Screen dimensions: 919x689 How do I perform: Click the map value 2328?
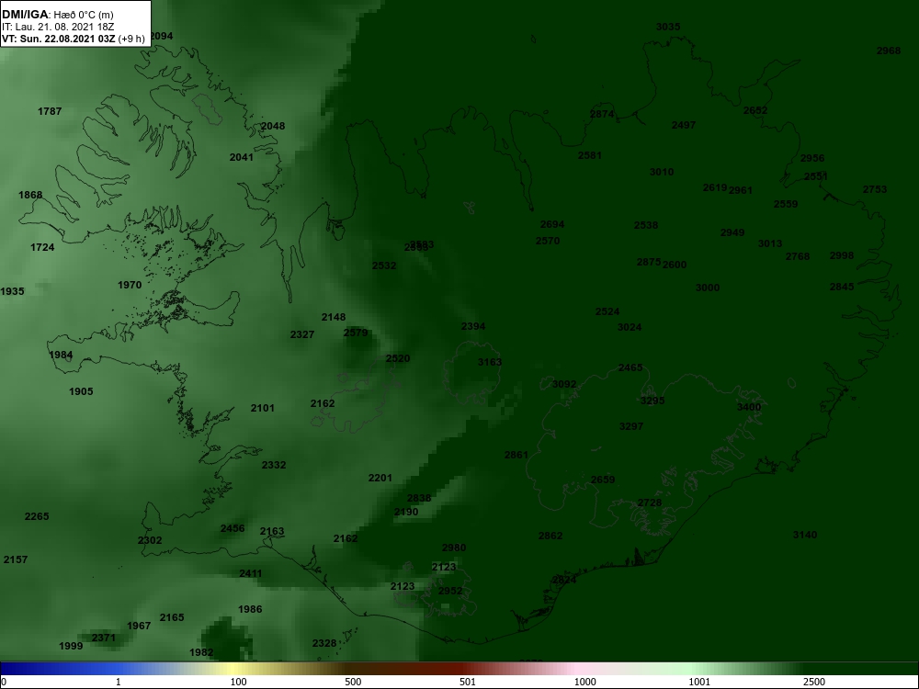tap(324, 643)
